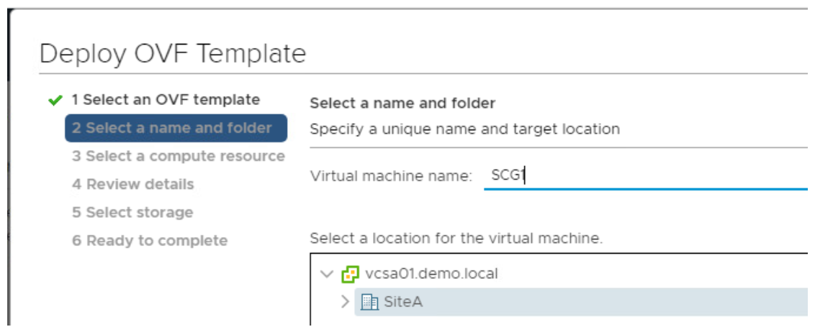Image resolution: width=815 pixels, height=332 pixels.
Task: Click the Select a location instruction text
Action: [455, 238]
